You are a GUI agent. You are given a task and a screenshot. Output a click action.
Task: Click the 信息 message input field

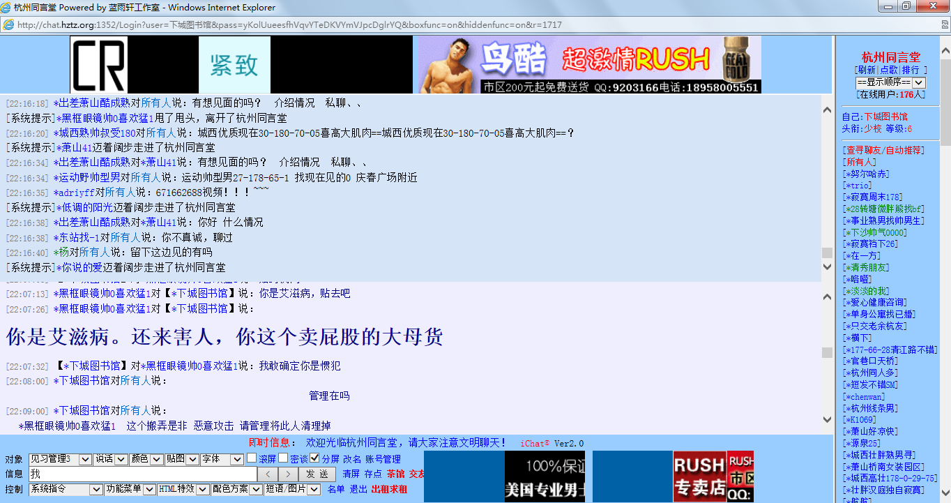(x=143, y=474)
